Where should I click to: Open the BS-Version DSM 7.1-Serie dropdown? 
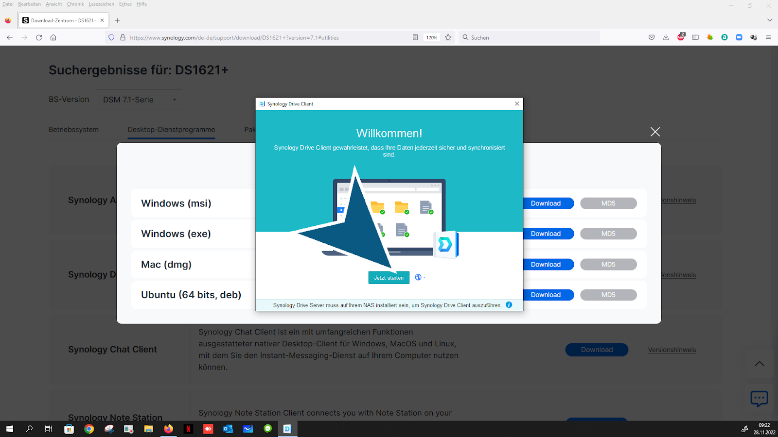tap(139, 100)
